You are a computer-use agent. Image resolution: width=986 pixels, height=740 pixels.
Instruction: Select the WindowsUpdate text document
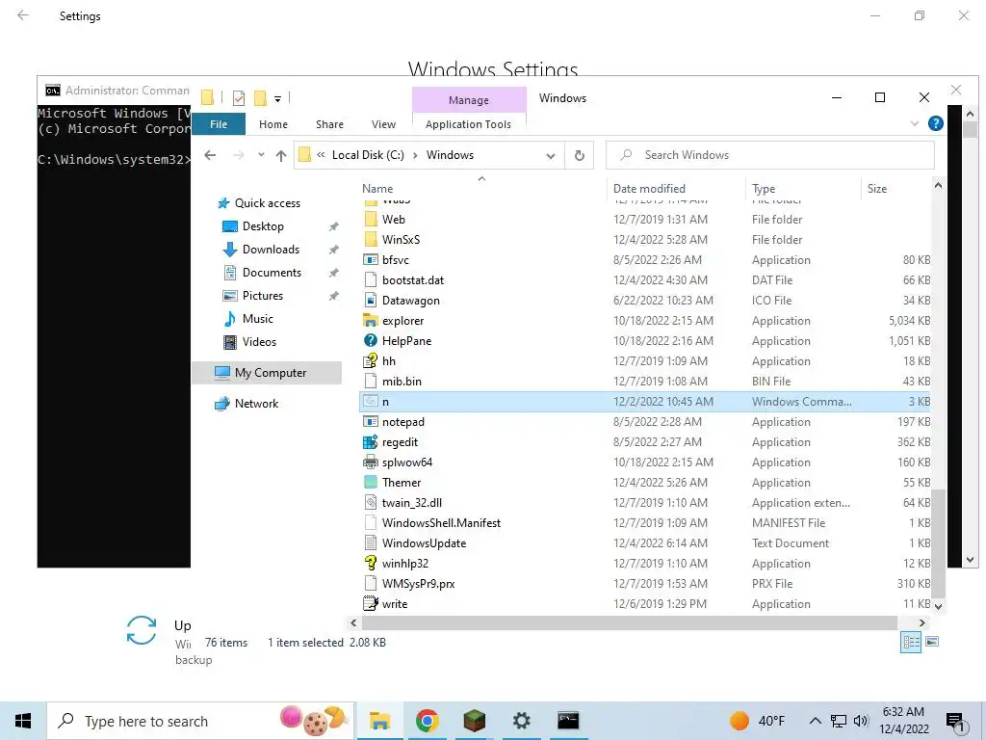coord(424,543)
